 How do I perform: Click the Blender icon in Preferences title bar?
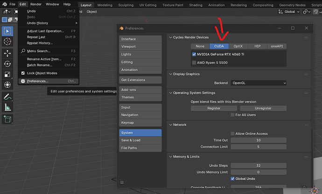(x=121, y=28)
